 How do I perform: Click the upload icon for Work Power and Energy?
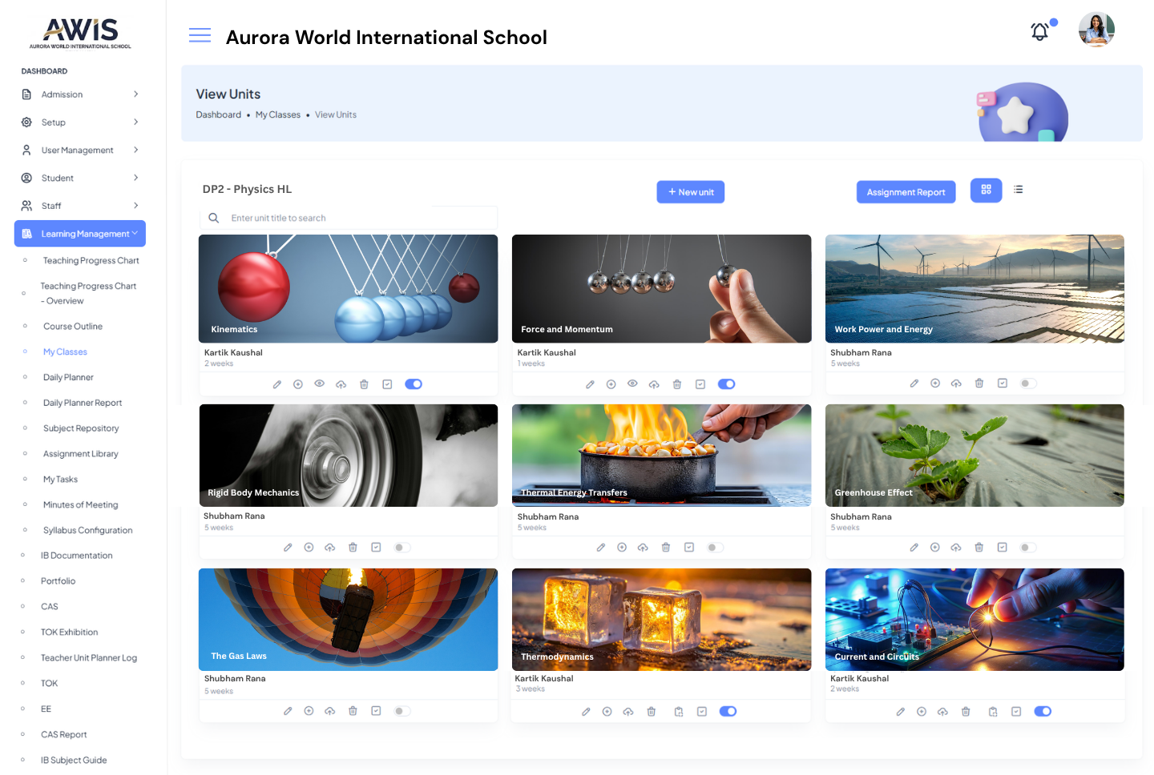[x=956, y=383]
